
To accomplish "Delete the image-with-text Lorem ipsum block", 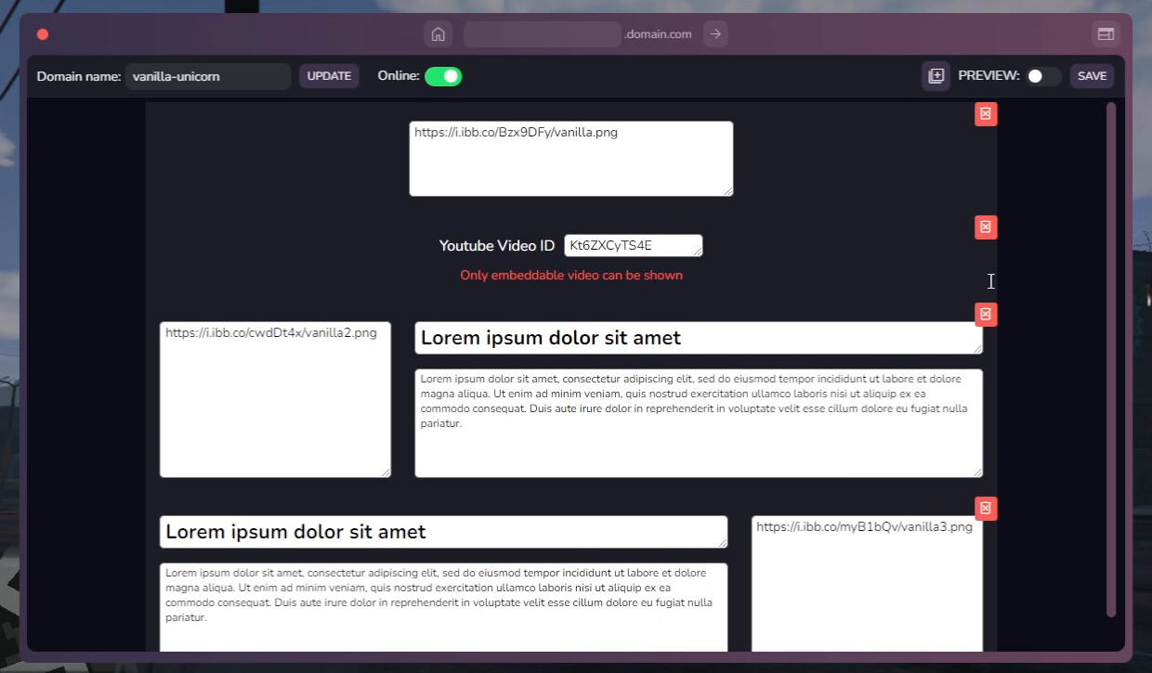I will coord(985,314).
